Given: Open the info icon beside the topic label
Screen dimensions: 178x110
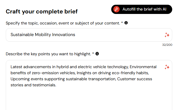Looking at the screenshot, I should (126, 23).
